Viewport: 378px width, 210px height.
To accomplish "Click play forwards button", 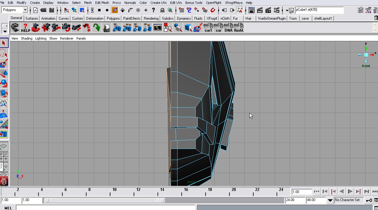I will [350, 192].
